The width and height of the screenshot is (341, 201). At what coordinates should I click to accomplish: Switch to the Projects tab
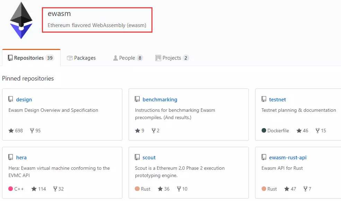coord(172,58)
